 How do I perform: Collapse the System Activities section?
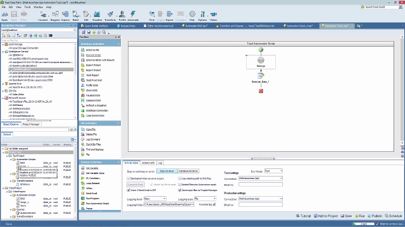[x=118, y=162]
